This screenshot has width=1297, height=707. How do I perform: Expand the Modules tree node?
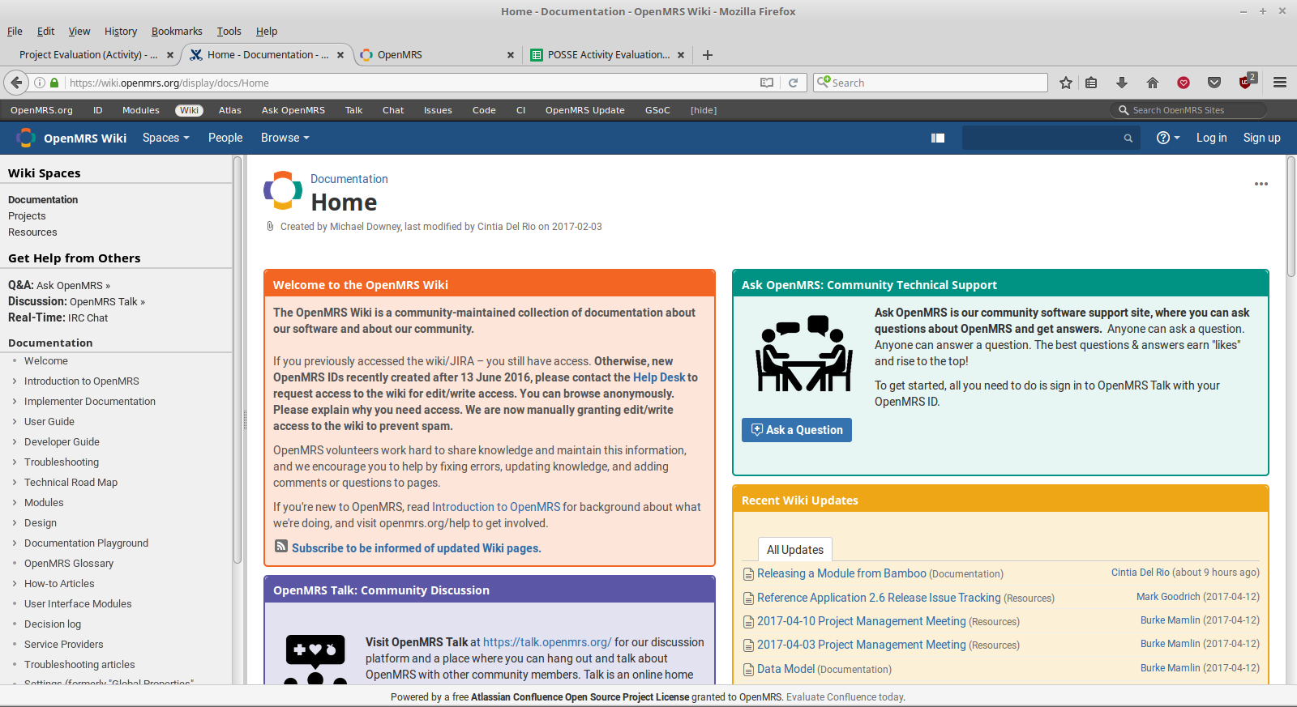coord(15,502)
